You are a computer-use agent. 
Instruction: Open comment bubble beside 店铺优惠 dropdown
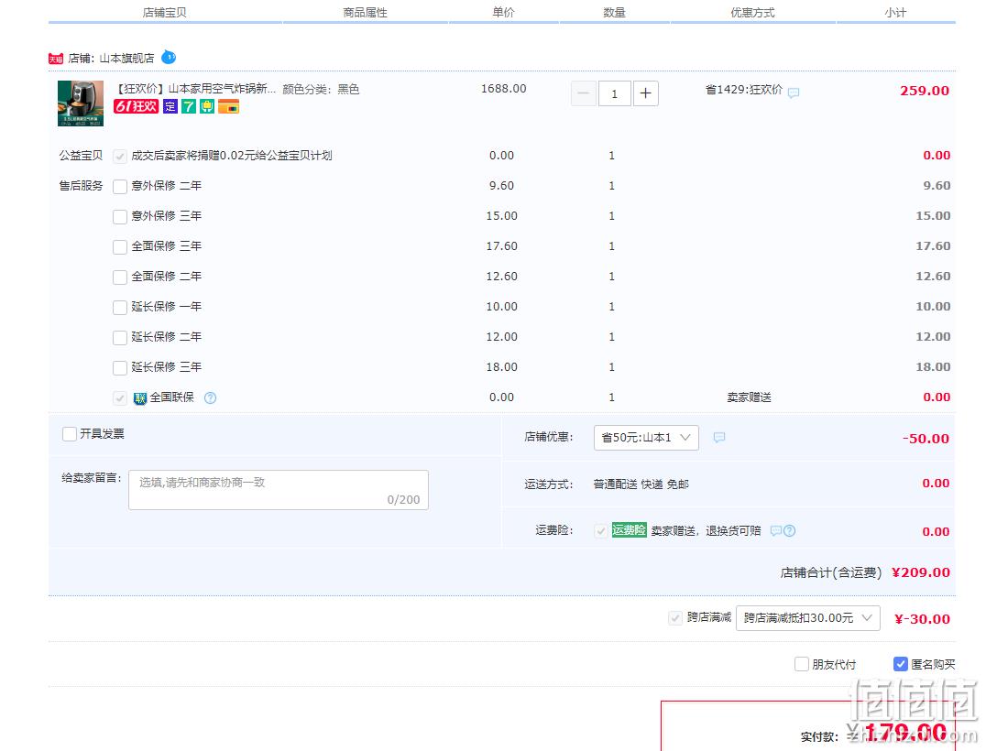point(719,437)
